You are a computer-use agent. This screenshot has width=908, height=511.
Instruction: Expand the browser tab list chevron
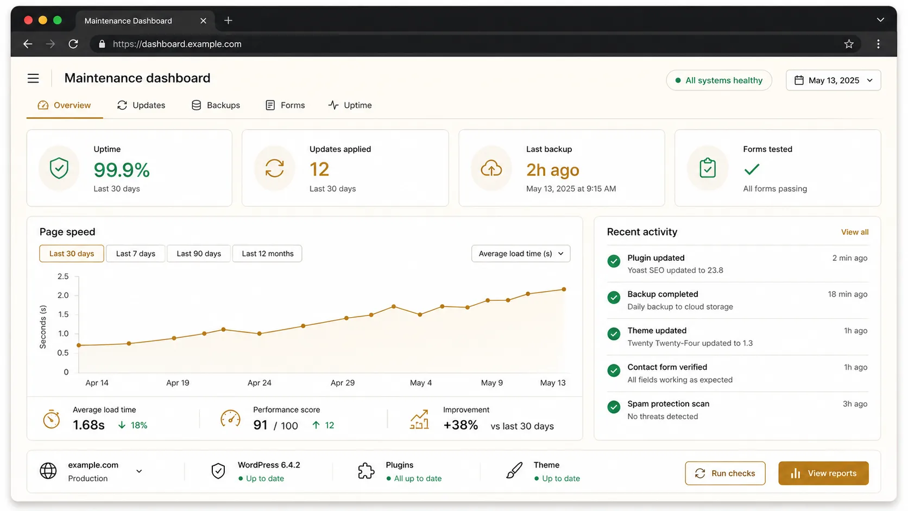(x=880, y=20)
